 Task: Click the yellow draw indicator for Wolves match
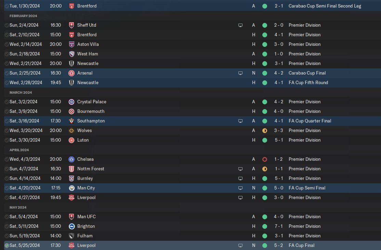pos(265,131)
